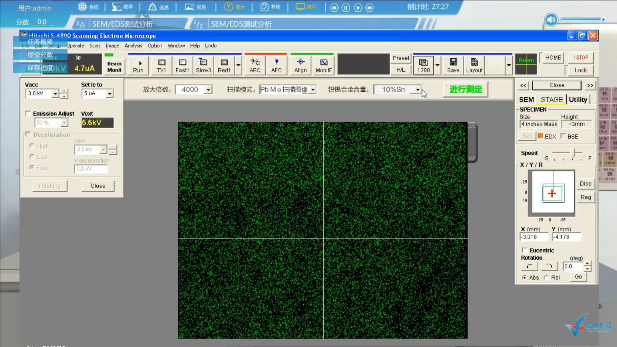
Task: Open the Layout tool
Action: tap(474, 66)
